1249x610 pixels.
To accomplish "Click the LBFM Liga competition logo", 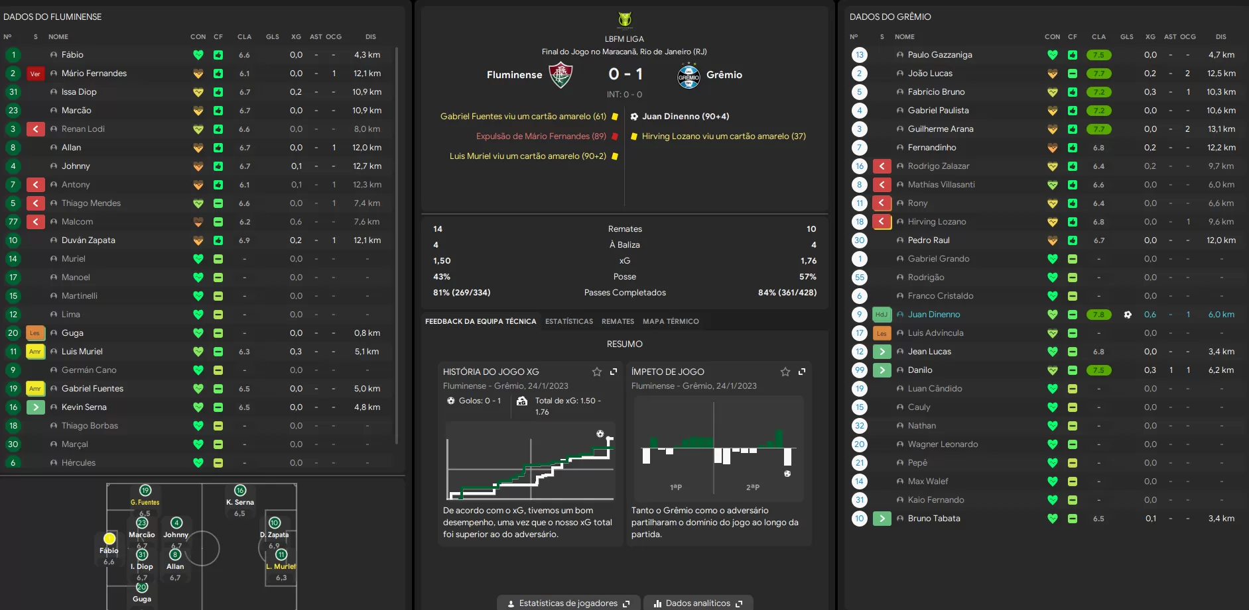I will click(x=624, y=20).
